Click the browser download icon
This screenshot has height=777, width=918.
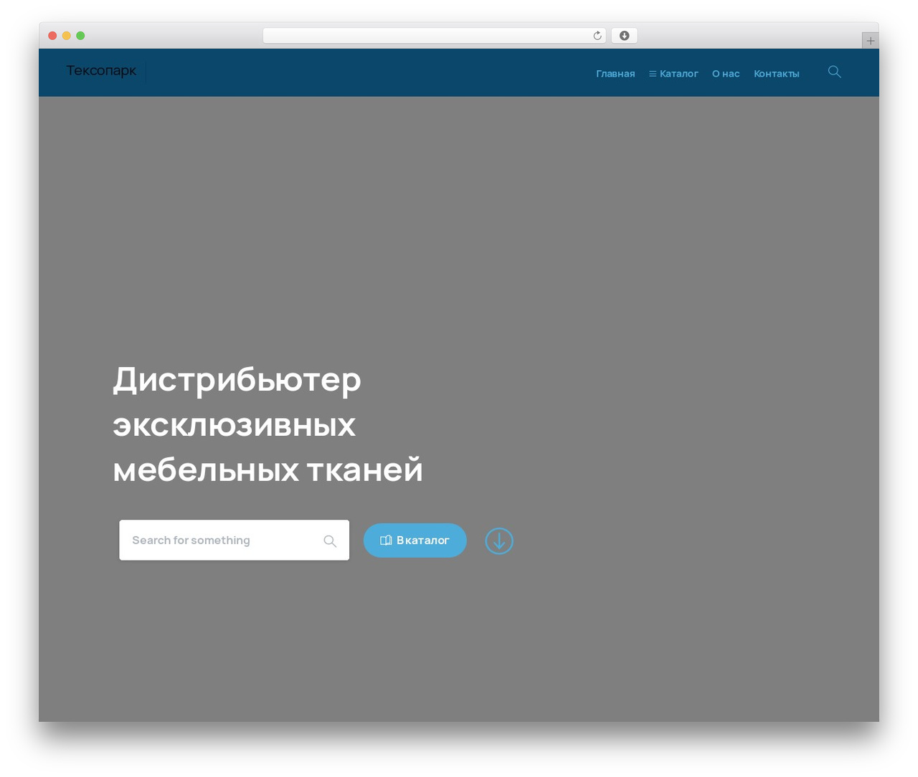tap(625, 36)
